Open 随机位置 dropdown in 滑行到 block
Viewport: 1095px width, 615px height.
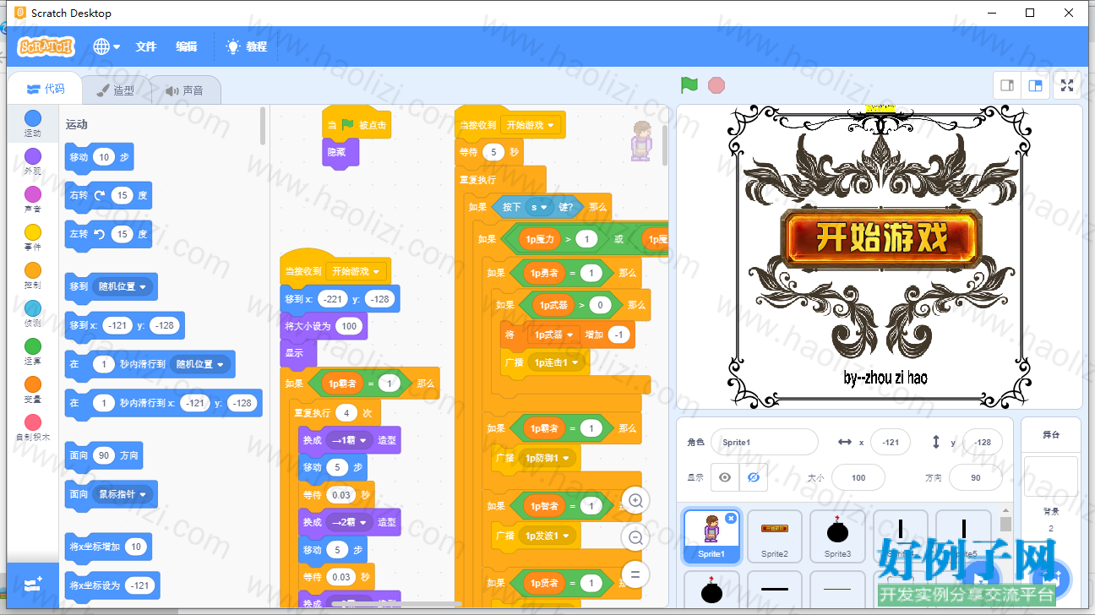click(201, 364)
